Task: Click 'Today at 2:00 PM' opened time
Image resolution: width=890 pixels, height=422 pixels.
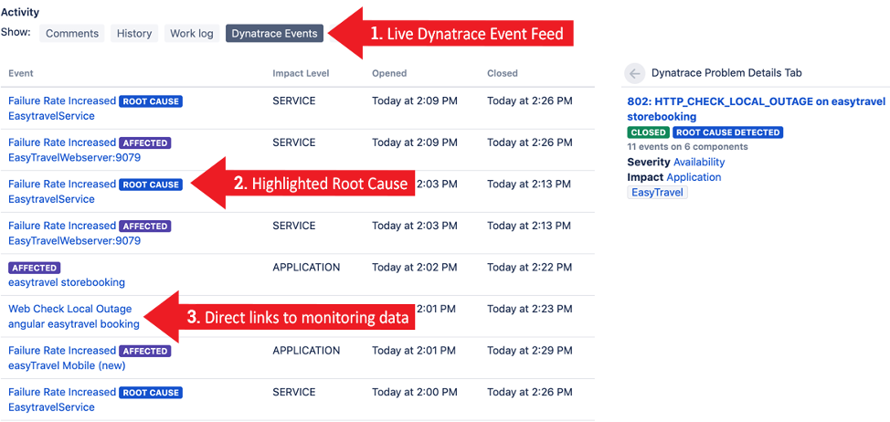Action: click(414, 393)
